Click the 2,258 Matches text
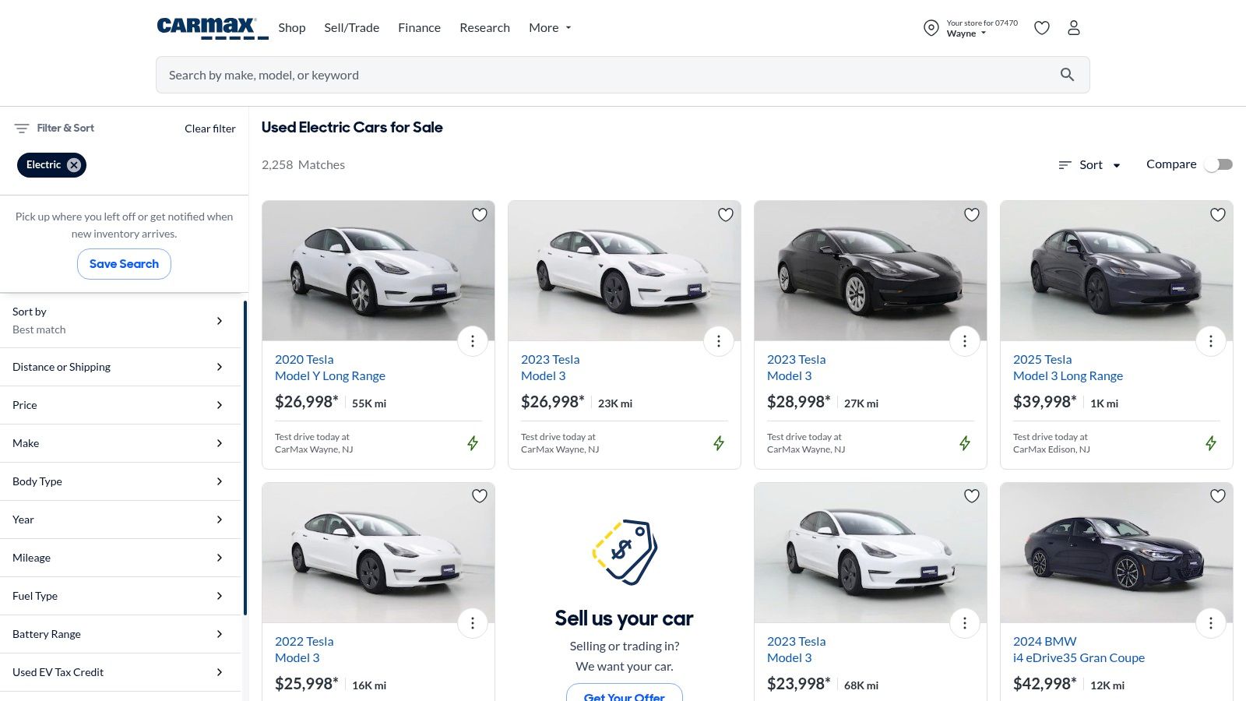This screenshot has height=701, width=1246. [303, 165]
